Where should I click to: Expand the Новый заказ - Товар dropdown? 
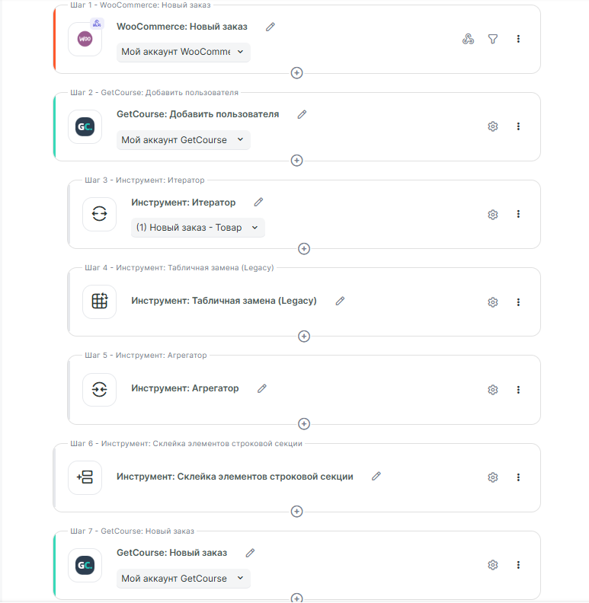coord(197,228)
